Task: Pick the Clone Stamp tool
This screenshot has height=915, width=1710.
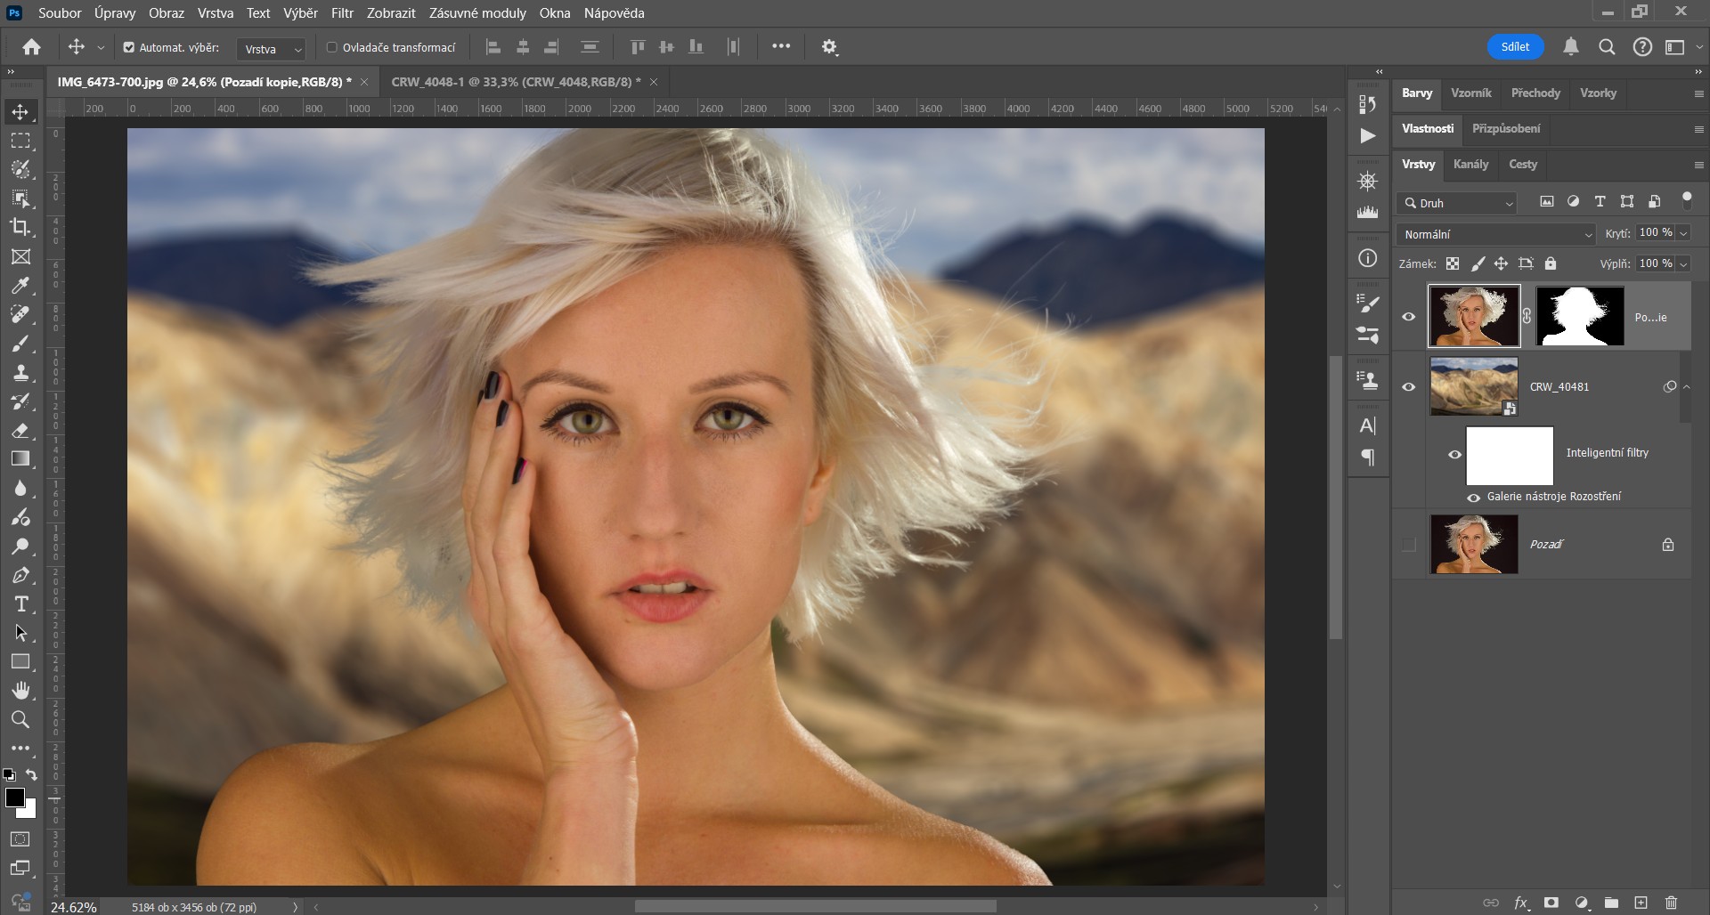Action: [x=20, y=373]
